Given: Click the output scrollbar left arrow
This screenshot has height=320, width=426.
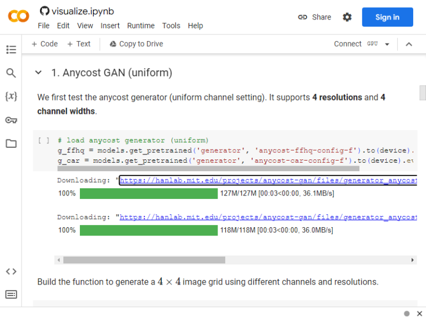Looking at the screenshot, I should tap(59, 260).
